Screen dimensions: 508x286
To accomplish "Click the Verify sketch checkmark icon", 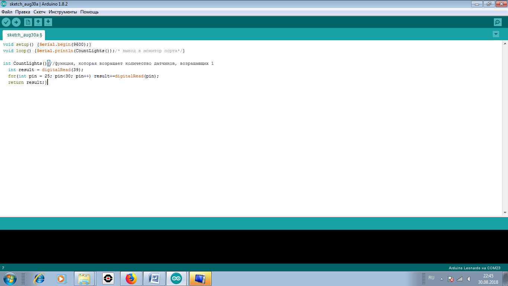I will tap(6, 22).
